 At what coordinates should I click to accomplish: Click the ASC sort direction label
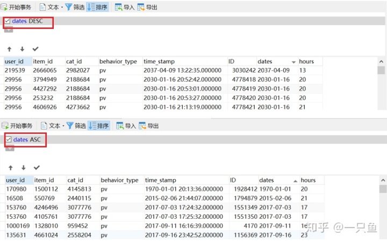[35, 139]
